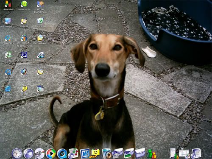Launch the Internet Explorer desktop shortcut
The width and height of the screenshot is (212, 159).
click(8, 92)
